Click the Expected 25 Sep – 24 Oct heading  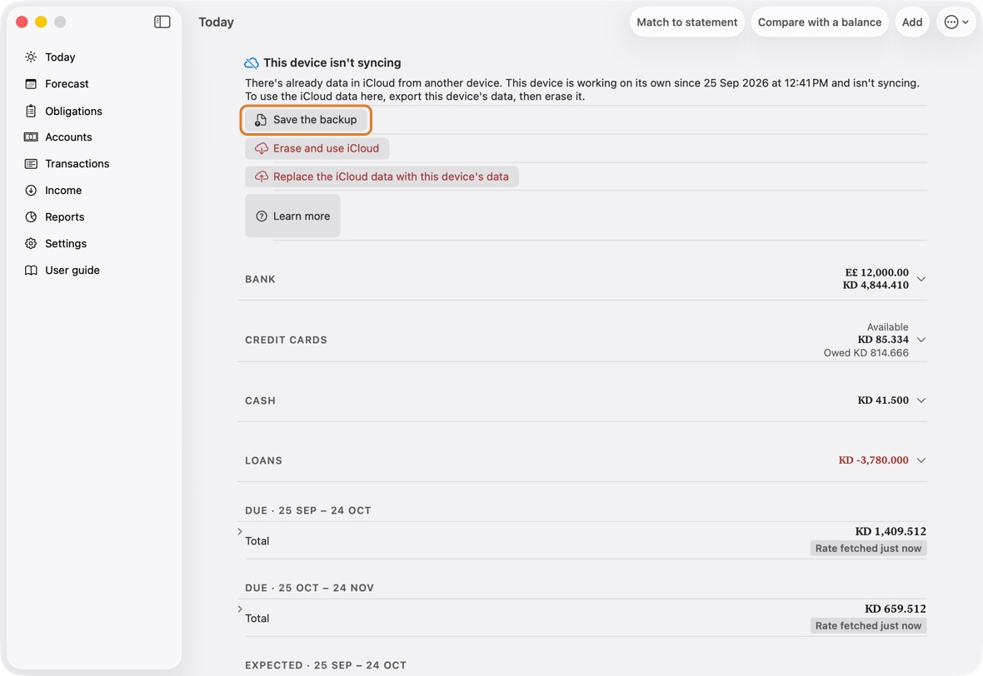coord(326,665)
